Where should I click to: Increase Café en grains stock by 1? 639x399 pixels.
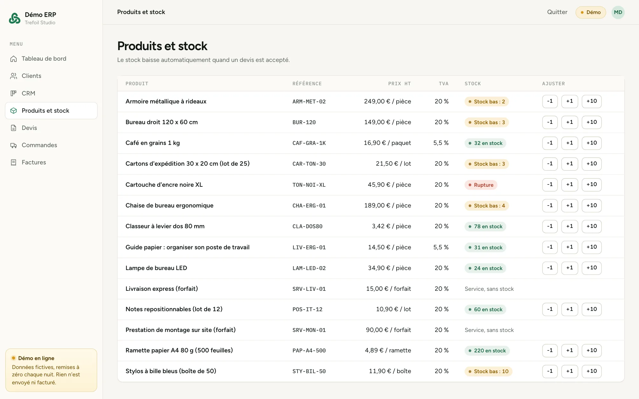570,143
